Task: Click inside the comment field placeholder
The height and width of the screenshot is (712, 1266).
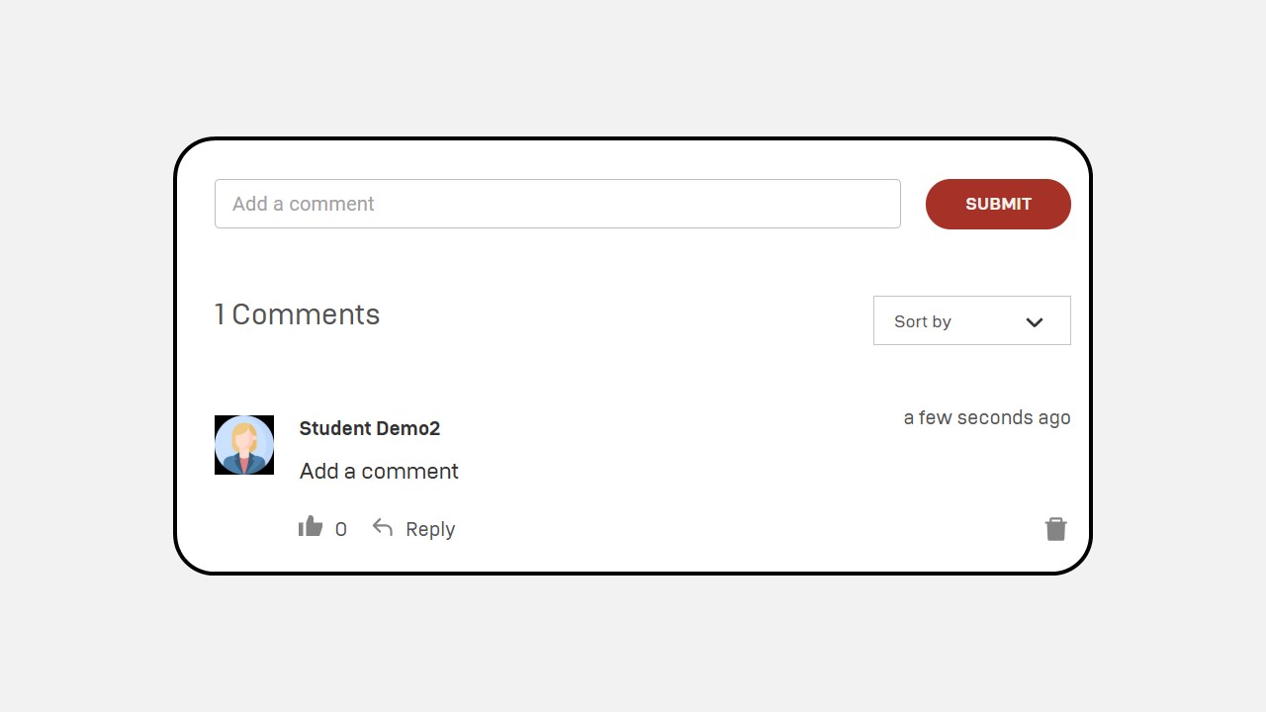Action: (x=558, y=204)
